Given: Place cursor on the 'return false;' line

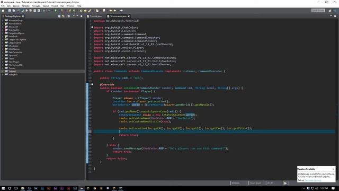Looking at the screenshot, I should (x=117, y=159).
